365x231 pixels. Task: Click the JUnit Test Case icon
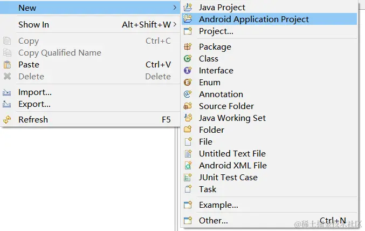pos(188,178)
